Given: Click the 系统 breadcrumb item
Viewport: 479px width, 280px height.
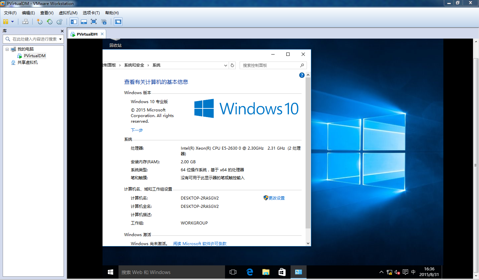Looking at the screenshot, I should click(156, 65).
